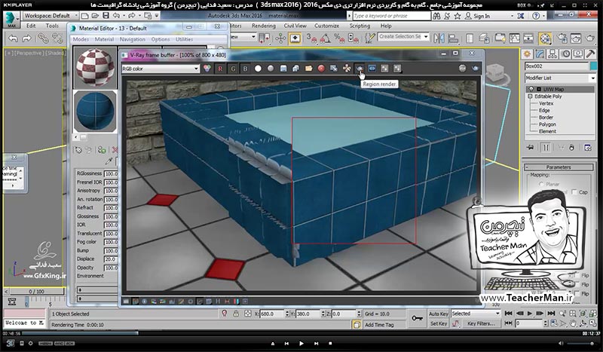Click the Undo arrow in main toolbar
This screenshot has height=352, width=603.
(13, 38)
